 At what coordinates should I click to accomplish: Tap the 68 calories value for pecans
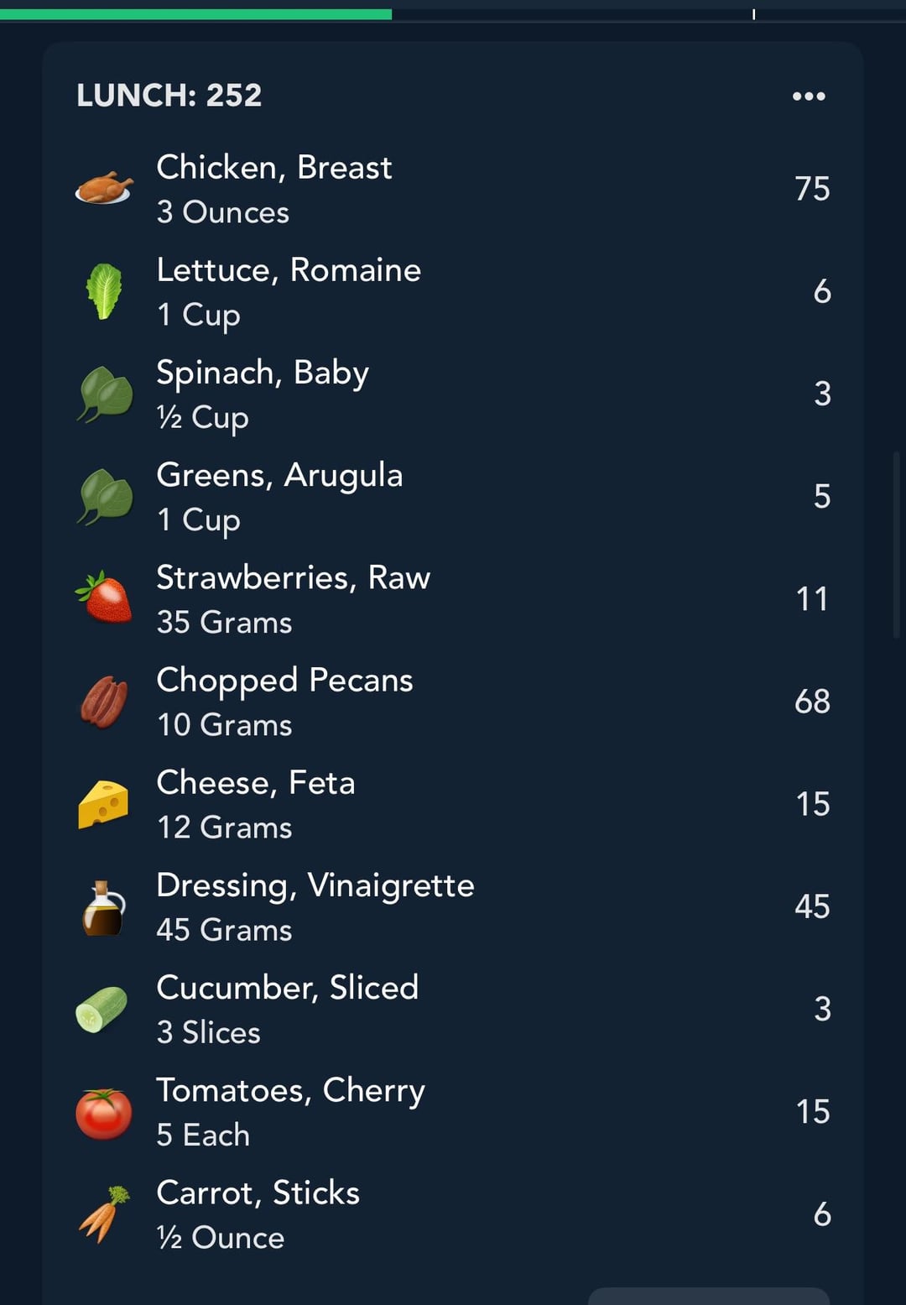point(812,702)
